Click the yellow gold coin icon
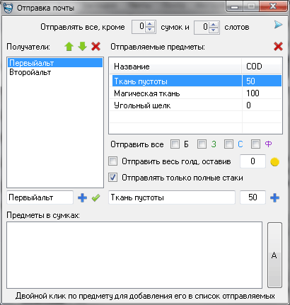Viewport: 290px width, 305px height. (x=274, y=162)
